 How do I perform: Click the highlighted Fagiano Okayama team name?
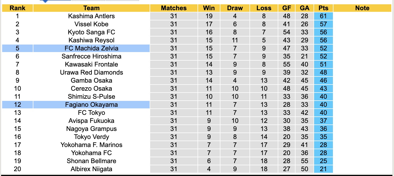pos(92,105)
